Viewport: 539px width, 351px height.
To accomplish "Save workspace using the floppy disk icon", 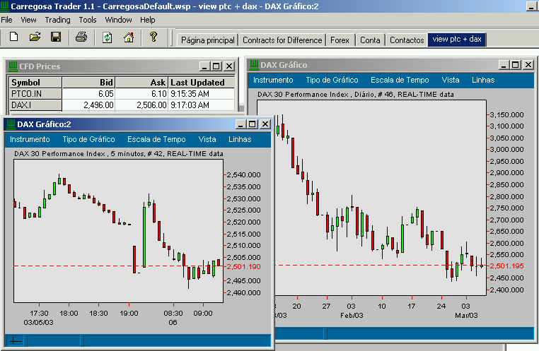I will pyautogui.click(x=56, y=37).
